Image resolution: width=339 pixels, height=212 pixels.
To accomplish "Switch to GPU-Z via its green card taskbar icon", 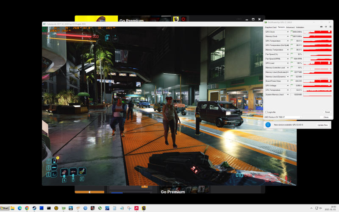I will [64, 208].
